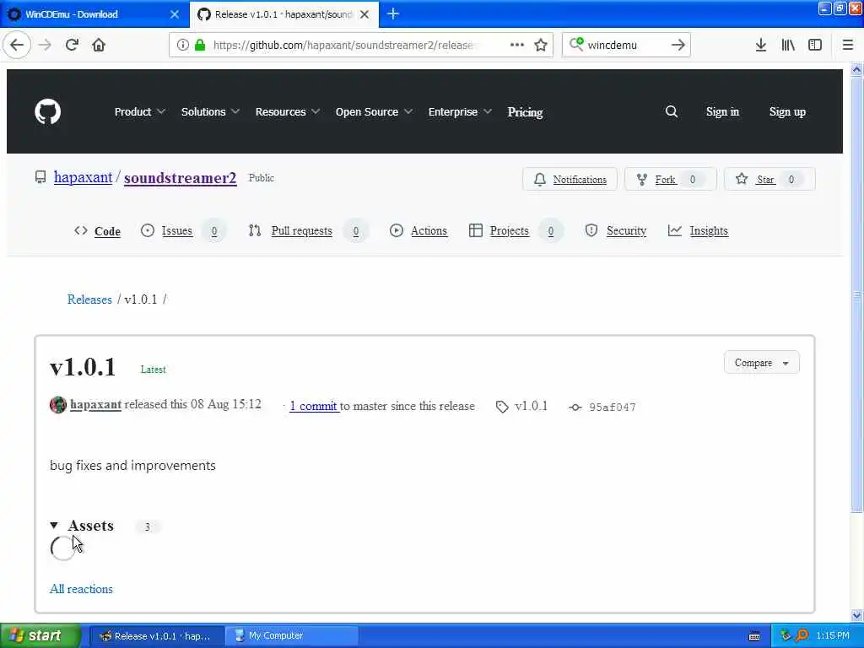
Task: Bookmark this page with star icon
Action: tap(541, 46)
